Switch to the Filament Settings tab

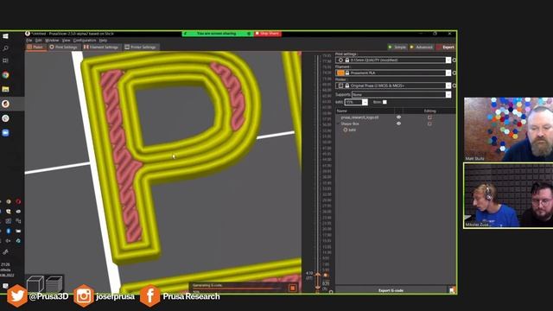pos(101,47)
